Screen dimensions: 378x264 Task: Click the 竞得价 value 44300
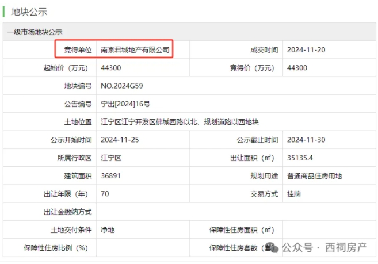click(x=297, y=68)
